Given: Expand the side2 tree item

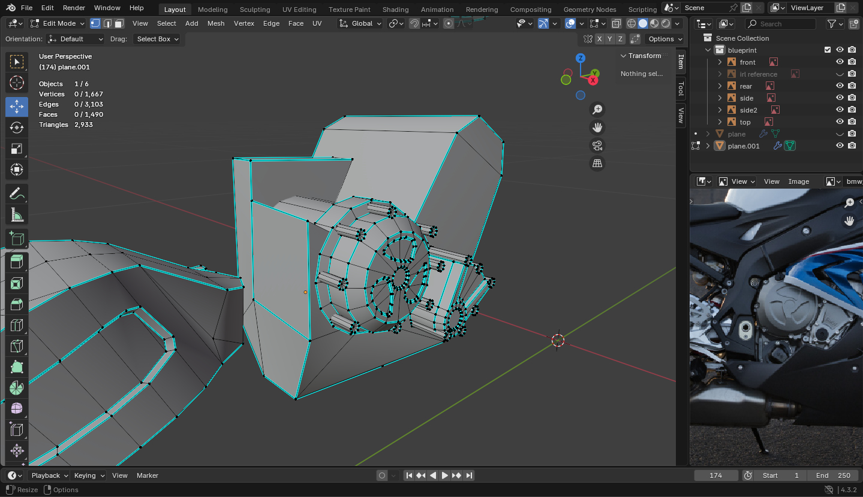Looking at the screenshot, I should click(x=720, y=110).
